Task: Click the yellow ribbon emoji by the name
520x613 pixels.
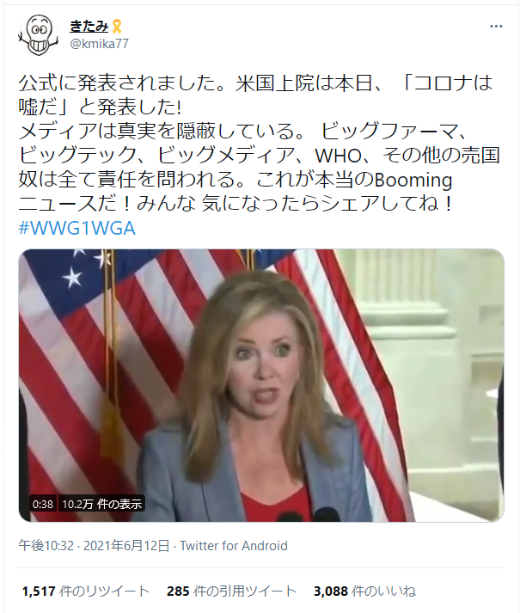Action: 117,27
